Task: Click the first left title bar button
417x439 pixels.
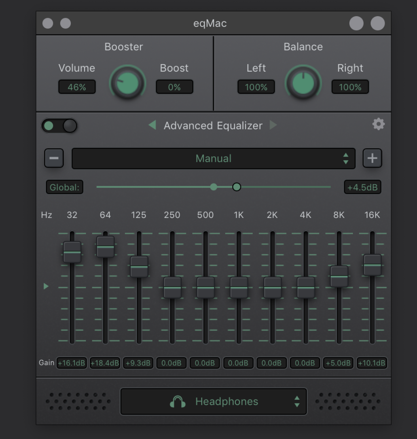Action: (x=47, y=23)
